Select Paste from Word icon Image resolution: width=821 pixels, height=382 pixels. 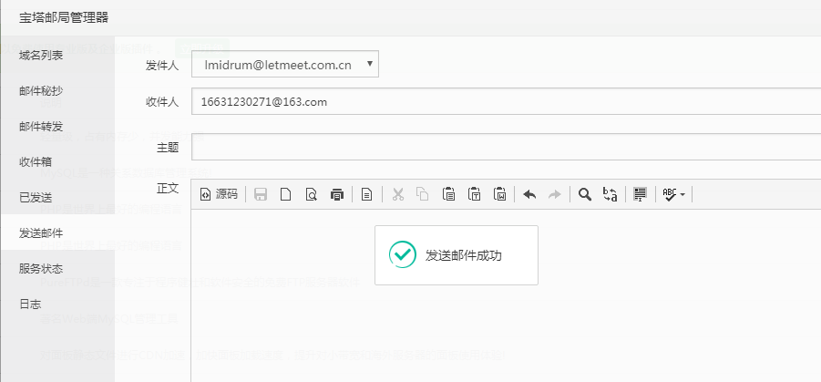coord(499,194)
